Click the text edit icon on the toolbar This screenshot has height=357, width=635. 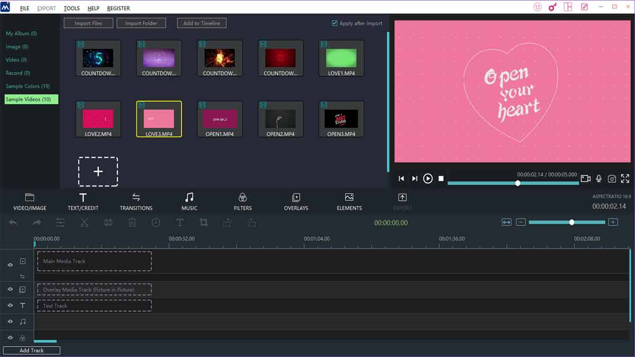pyautogui.click(x=180, y=222)
